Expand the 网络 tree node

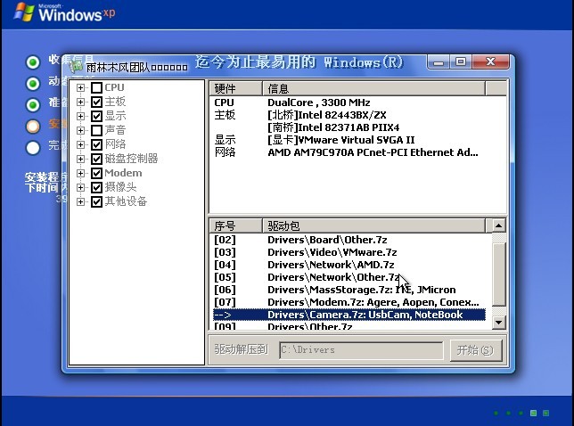[80, 144]
